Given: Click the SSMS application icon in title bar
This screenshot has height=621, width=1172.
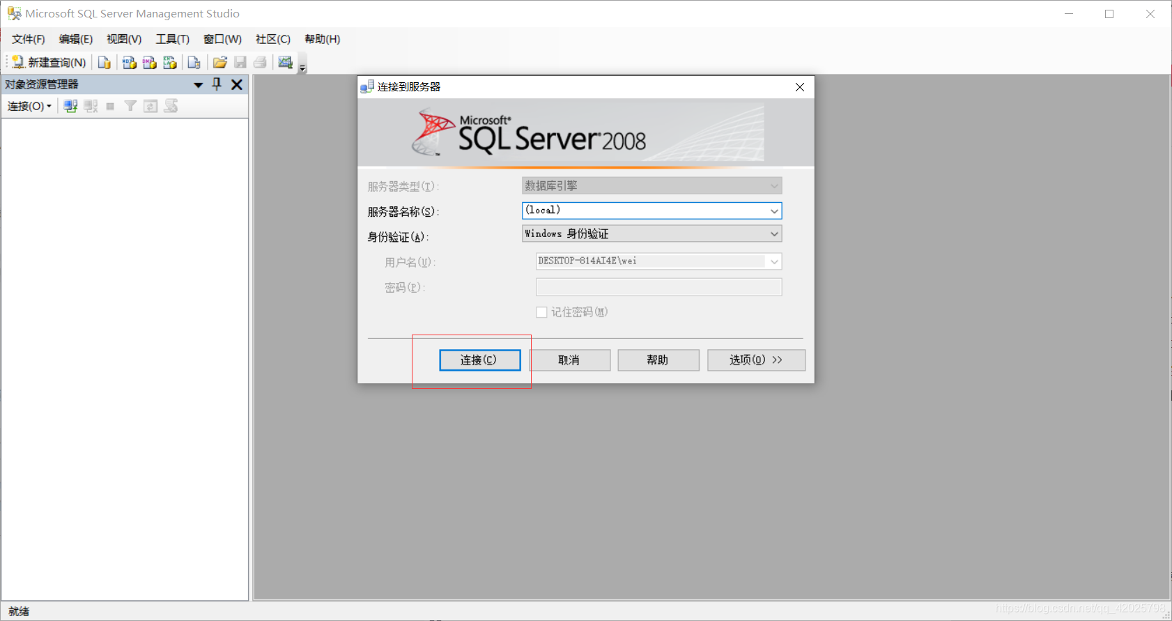Looking at the screenshot, I should pyautogui.click(x=14, y=13).
